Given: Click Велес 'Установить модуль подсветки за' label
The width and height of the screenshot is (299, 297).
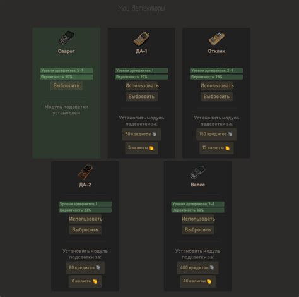Looking at the screenshot, I should coord(197,254).
